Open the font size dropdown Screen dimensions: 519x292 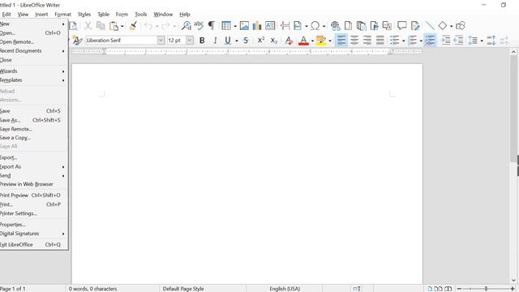point(190,41)
